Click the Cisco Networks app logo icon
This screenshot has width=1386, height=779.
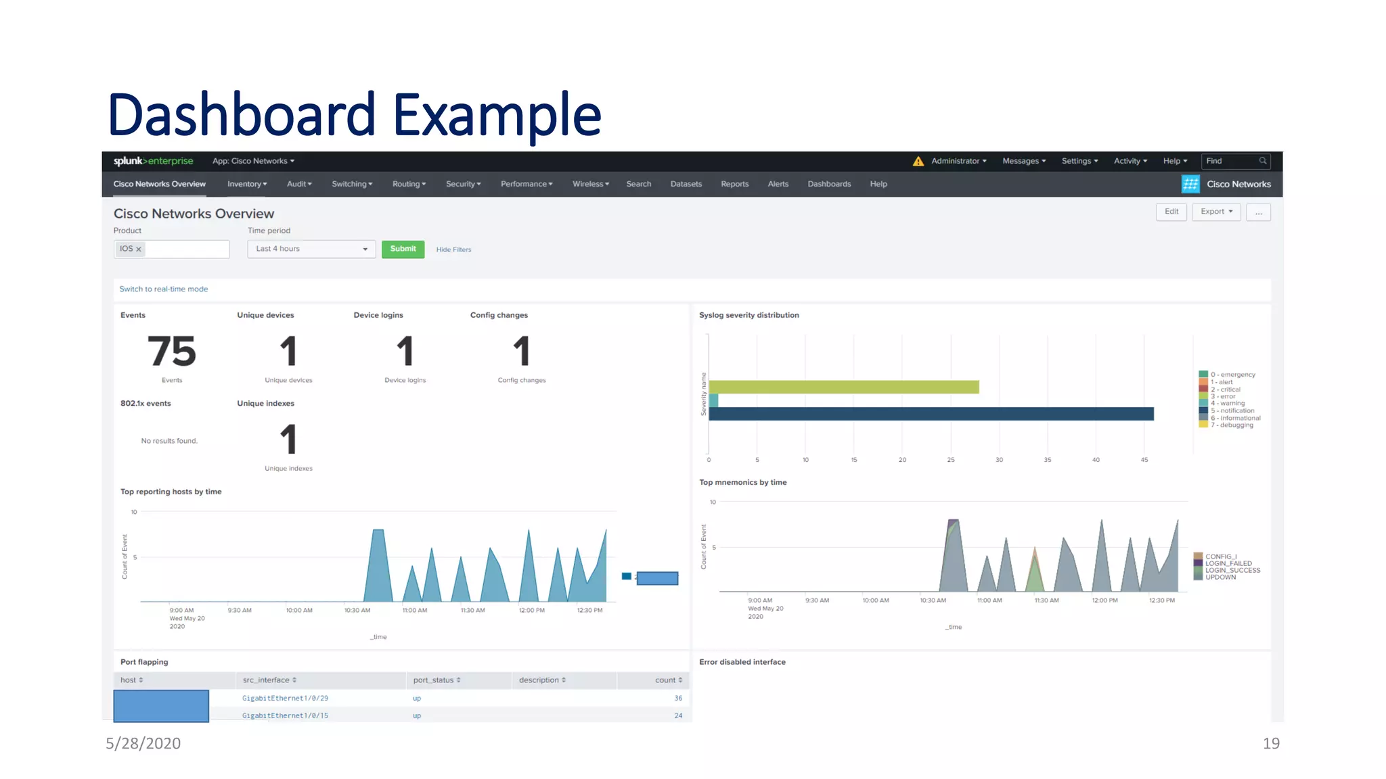1190,184
